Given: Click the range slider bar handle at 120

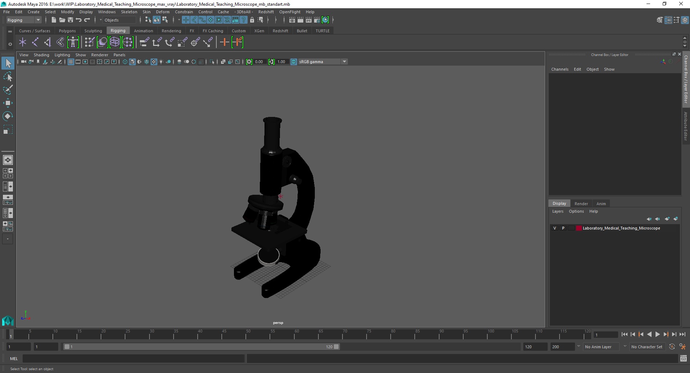Looking at the screenshot, I should pos(336,347).
